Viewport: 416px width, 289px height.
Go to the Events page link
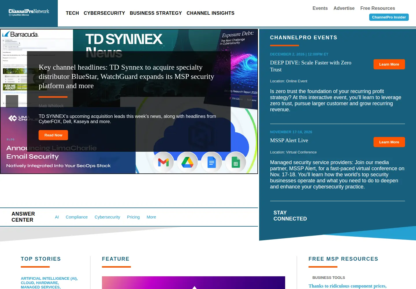pos(320,8)
